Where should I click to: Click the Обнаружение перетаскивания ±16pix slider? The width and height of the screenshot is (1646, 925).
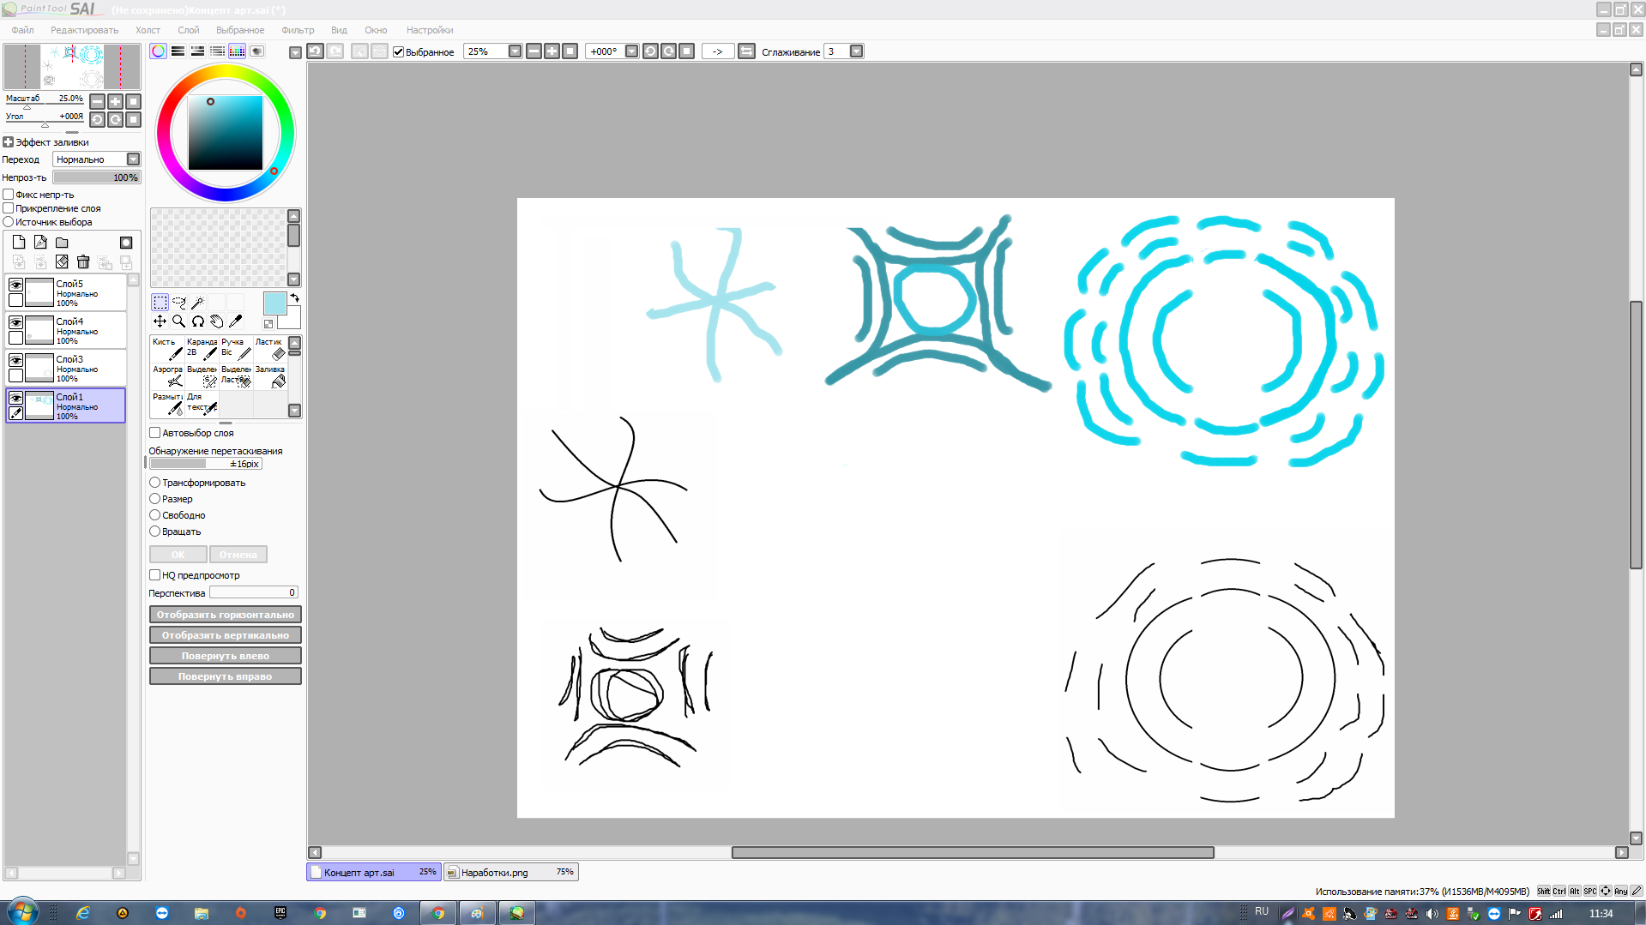(x=206, y=464)
